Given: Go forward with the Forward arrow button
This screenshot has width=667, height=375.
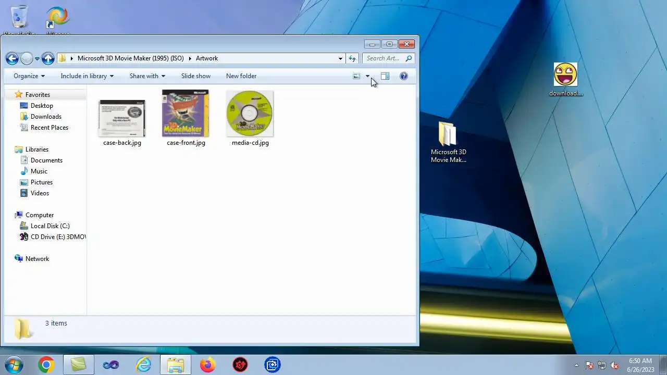Looking at the screenshot, I should point(27,58).
